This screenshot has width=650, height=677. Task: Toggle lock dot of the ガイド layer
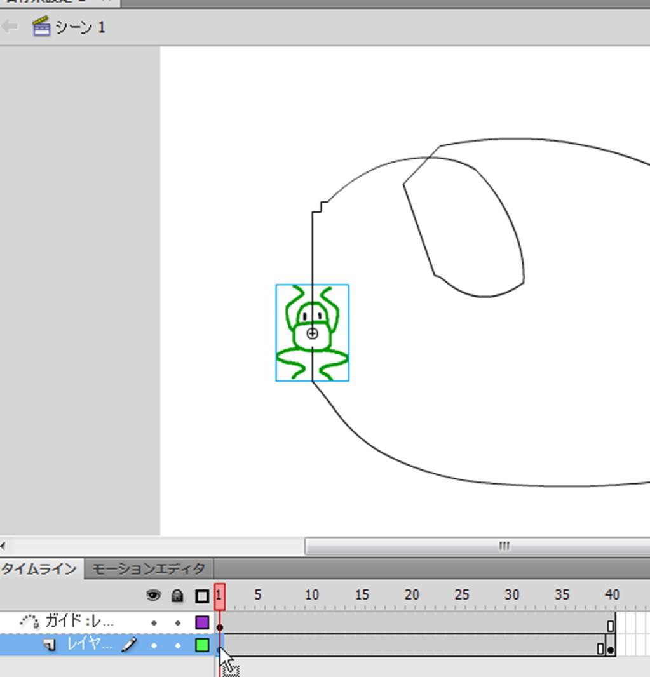click(x=178, y=623)
